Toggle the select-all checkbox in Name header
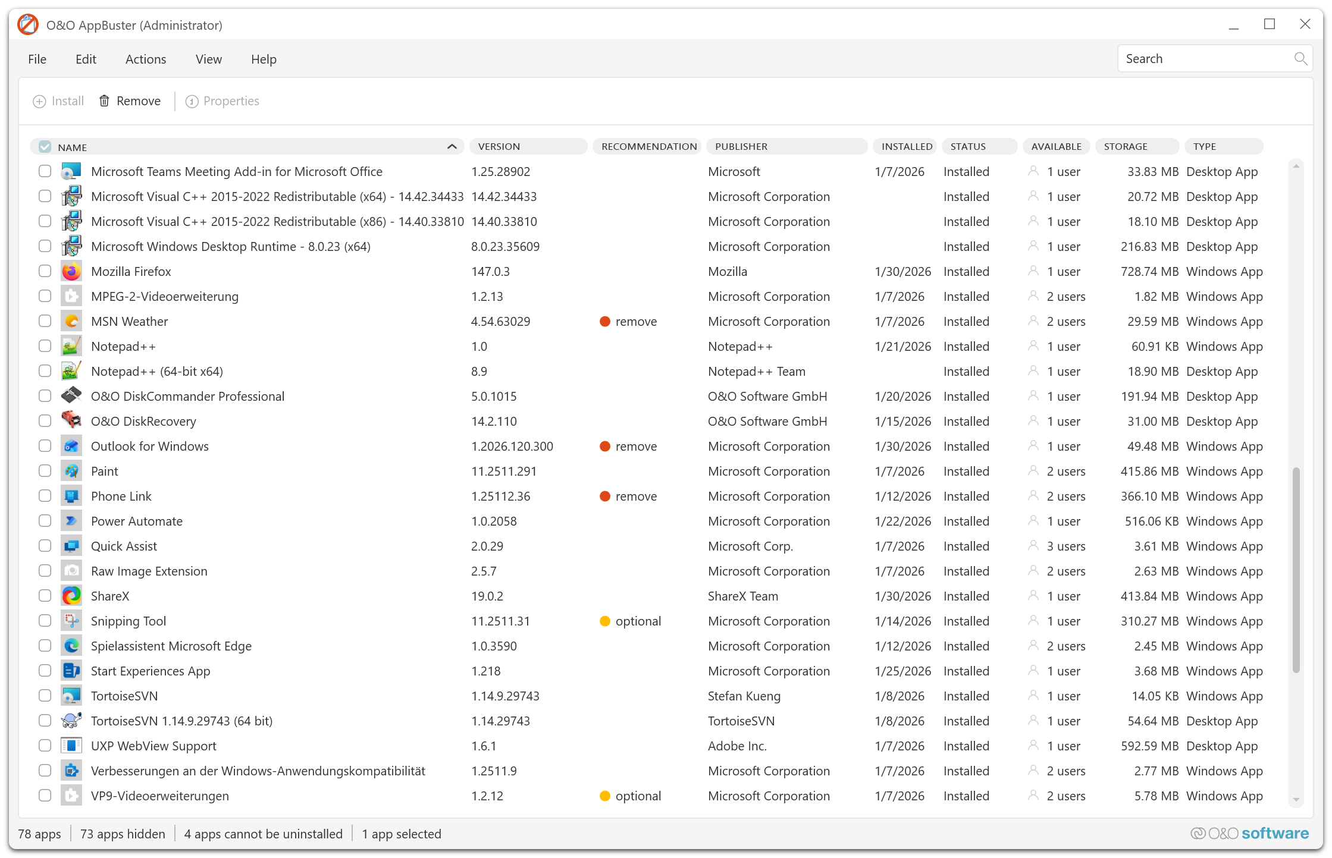The image size is (1332, 858). (x=45, y=147)
